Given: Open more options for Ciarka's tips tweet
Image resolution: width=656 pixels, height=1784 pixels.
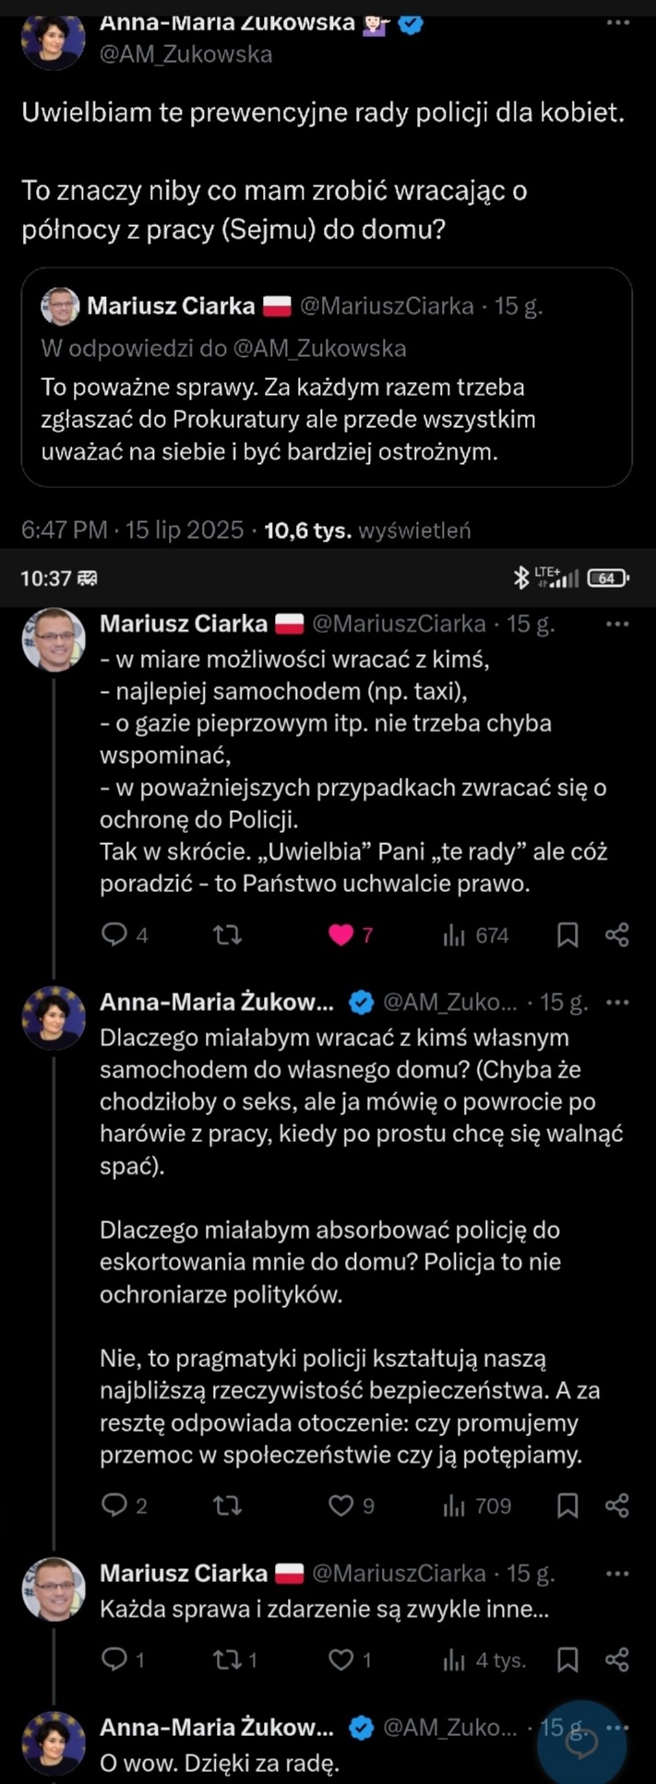Looking at the screenshot, I should click(x=617, y=624).
